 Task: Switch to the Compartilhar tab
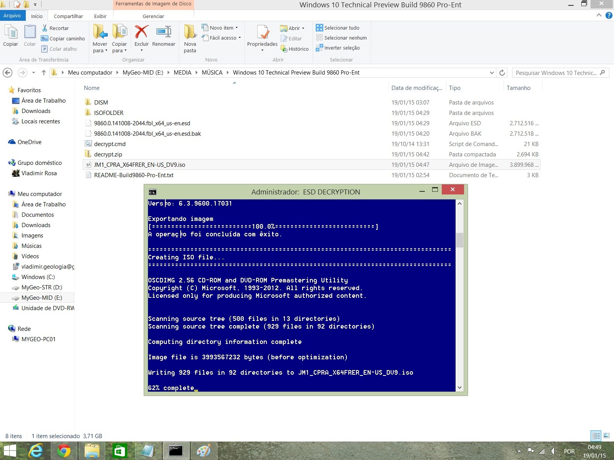(x=68, y=16)
